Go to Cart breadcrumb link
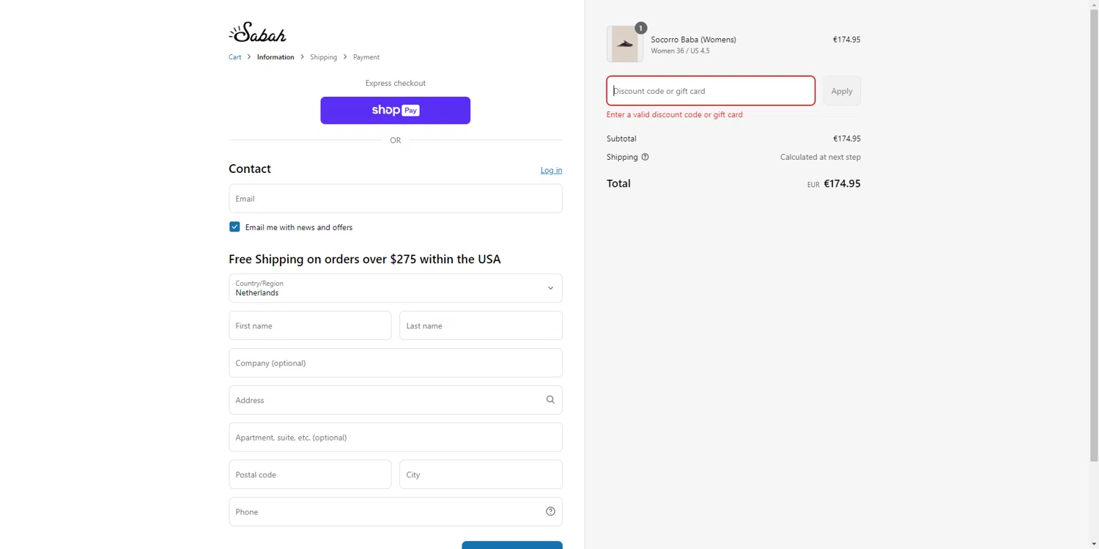This screenshot has width=1099, height=549. pyautogui.click(x=234, y=57)
